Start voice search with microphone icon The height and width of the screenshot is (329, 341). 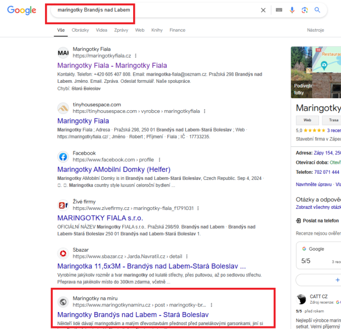pos(292,10)
